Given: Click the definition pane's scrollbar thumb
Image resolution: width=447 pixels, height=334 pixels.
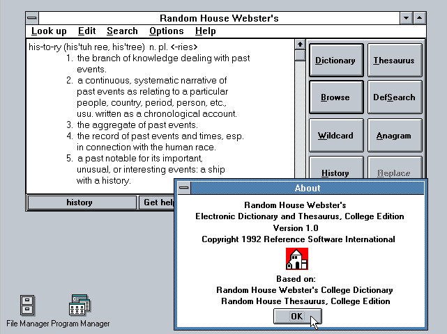Looking at the screenshot, I should 300,55.
